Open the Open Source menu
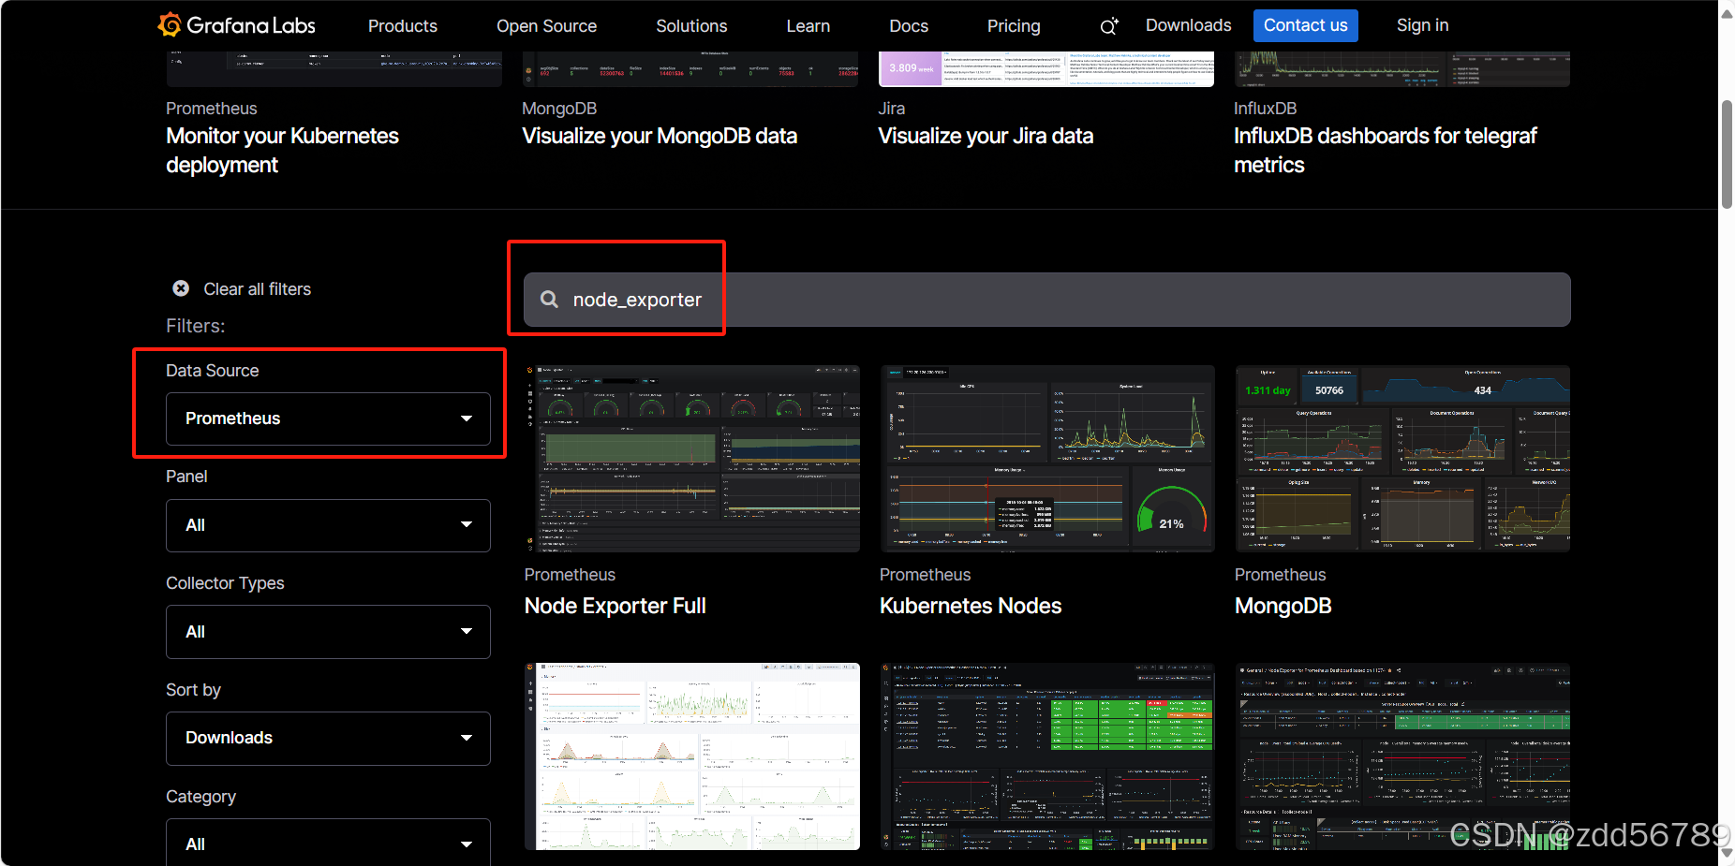The width and height of the screenshot is (1735, 866). click(x=546, y=25)
